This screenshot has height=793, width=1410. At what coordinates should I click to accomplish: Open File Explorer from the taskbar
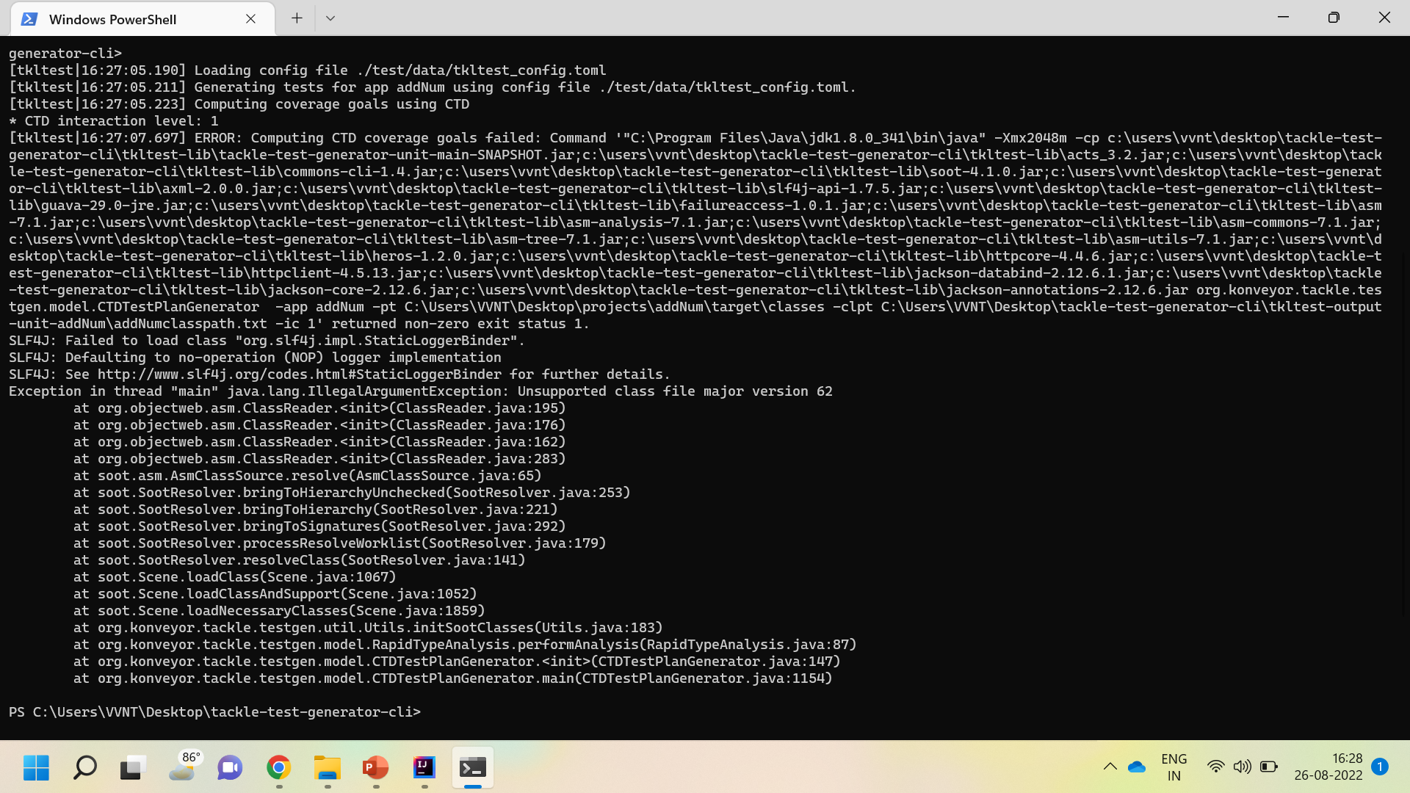(326, 767)
